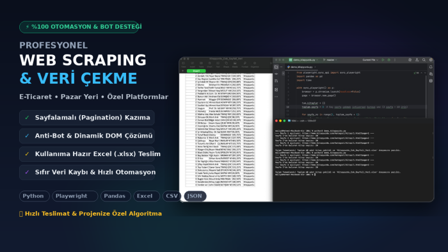This screenshot has height=252, width=448.
Task: Open PyCharm notifications bell icon
Action: (431, 67)
